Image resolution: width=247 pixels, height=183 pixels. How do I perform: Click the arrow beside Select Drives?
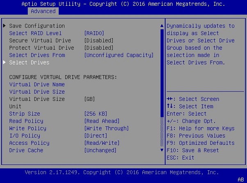pos(5,63)
